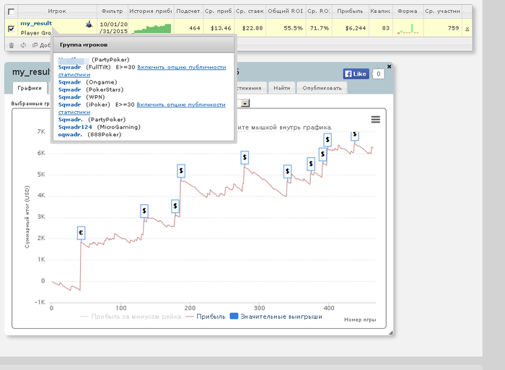Sort by the Ср. ставк column header
This screenshot has width=505, height=370.
click(250, 12)
